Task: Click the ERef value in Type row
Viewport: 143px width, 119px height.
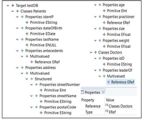Action: (112, 112)
